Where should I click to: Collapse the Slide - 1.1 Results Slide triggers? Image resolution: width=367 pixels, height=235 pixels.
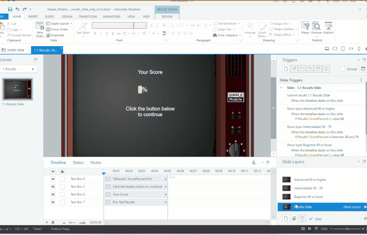pyautogui.click(x=281, y=88)
